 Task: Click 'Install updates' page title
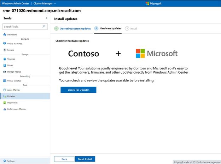click(x=66, y=19)
